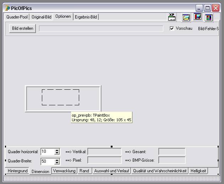Maximize the PicOfPics window

[207, 8]
